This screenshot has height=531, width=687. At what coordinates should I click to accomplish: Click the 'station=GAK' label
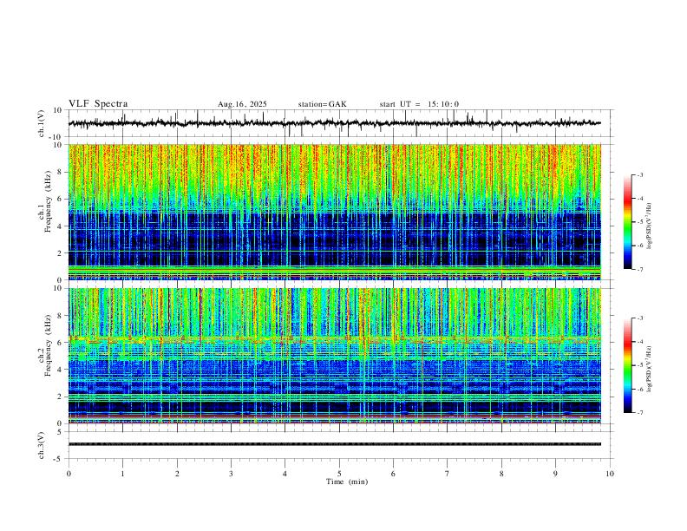[x=322, y=104]
